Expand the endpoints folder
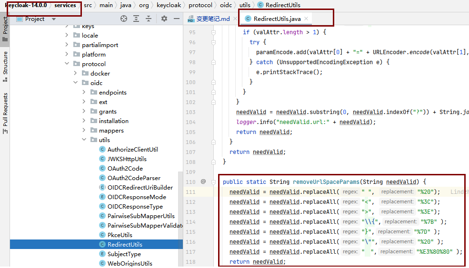469x268 pixels. tap(84, 92)
